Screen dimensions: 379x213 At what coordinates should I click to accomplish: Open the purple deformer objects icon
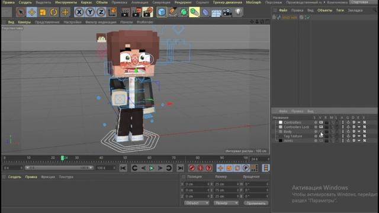coord(205,12)
